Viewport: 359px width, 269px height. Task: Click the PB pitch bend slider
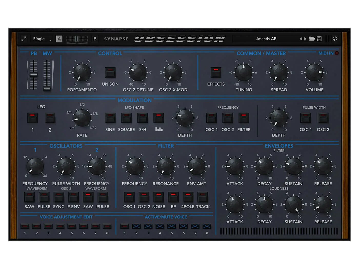[x=34, y=75]
